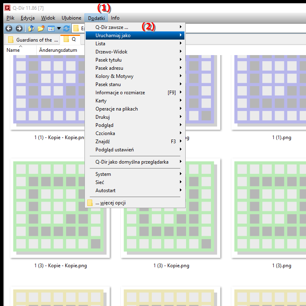306x306 pixels.
Task: Open the Autostart submenu
Action: coord(135,191)
